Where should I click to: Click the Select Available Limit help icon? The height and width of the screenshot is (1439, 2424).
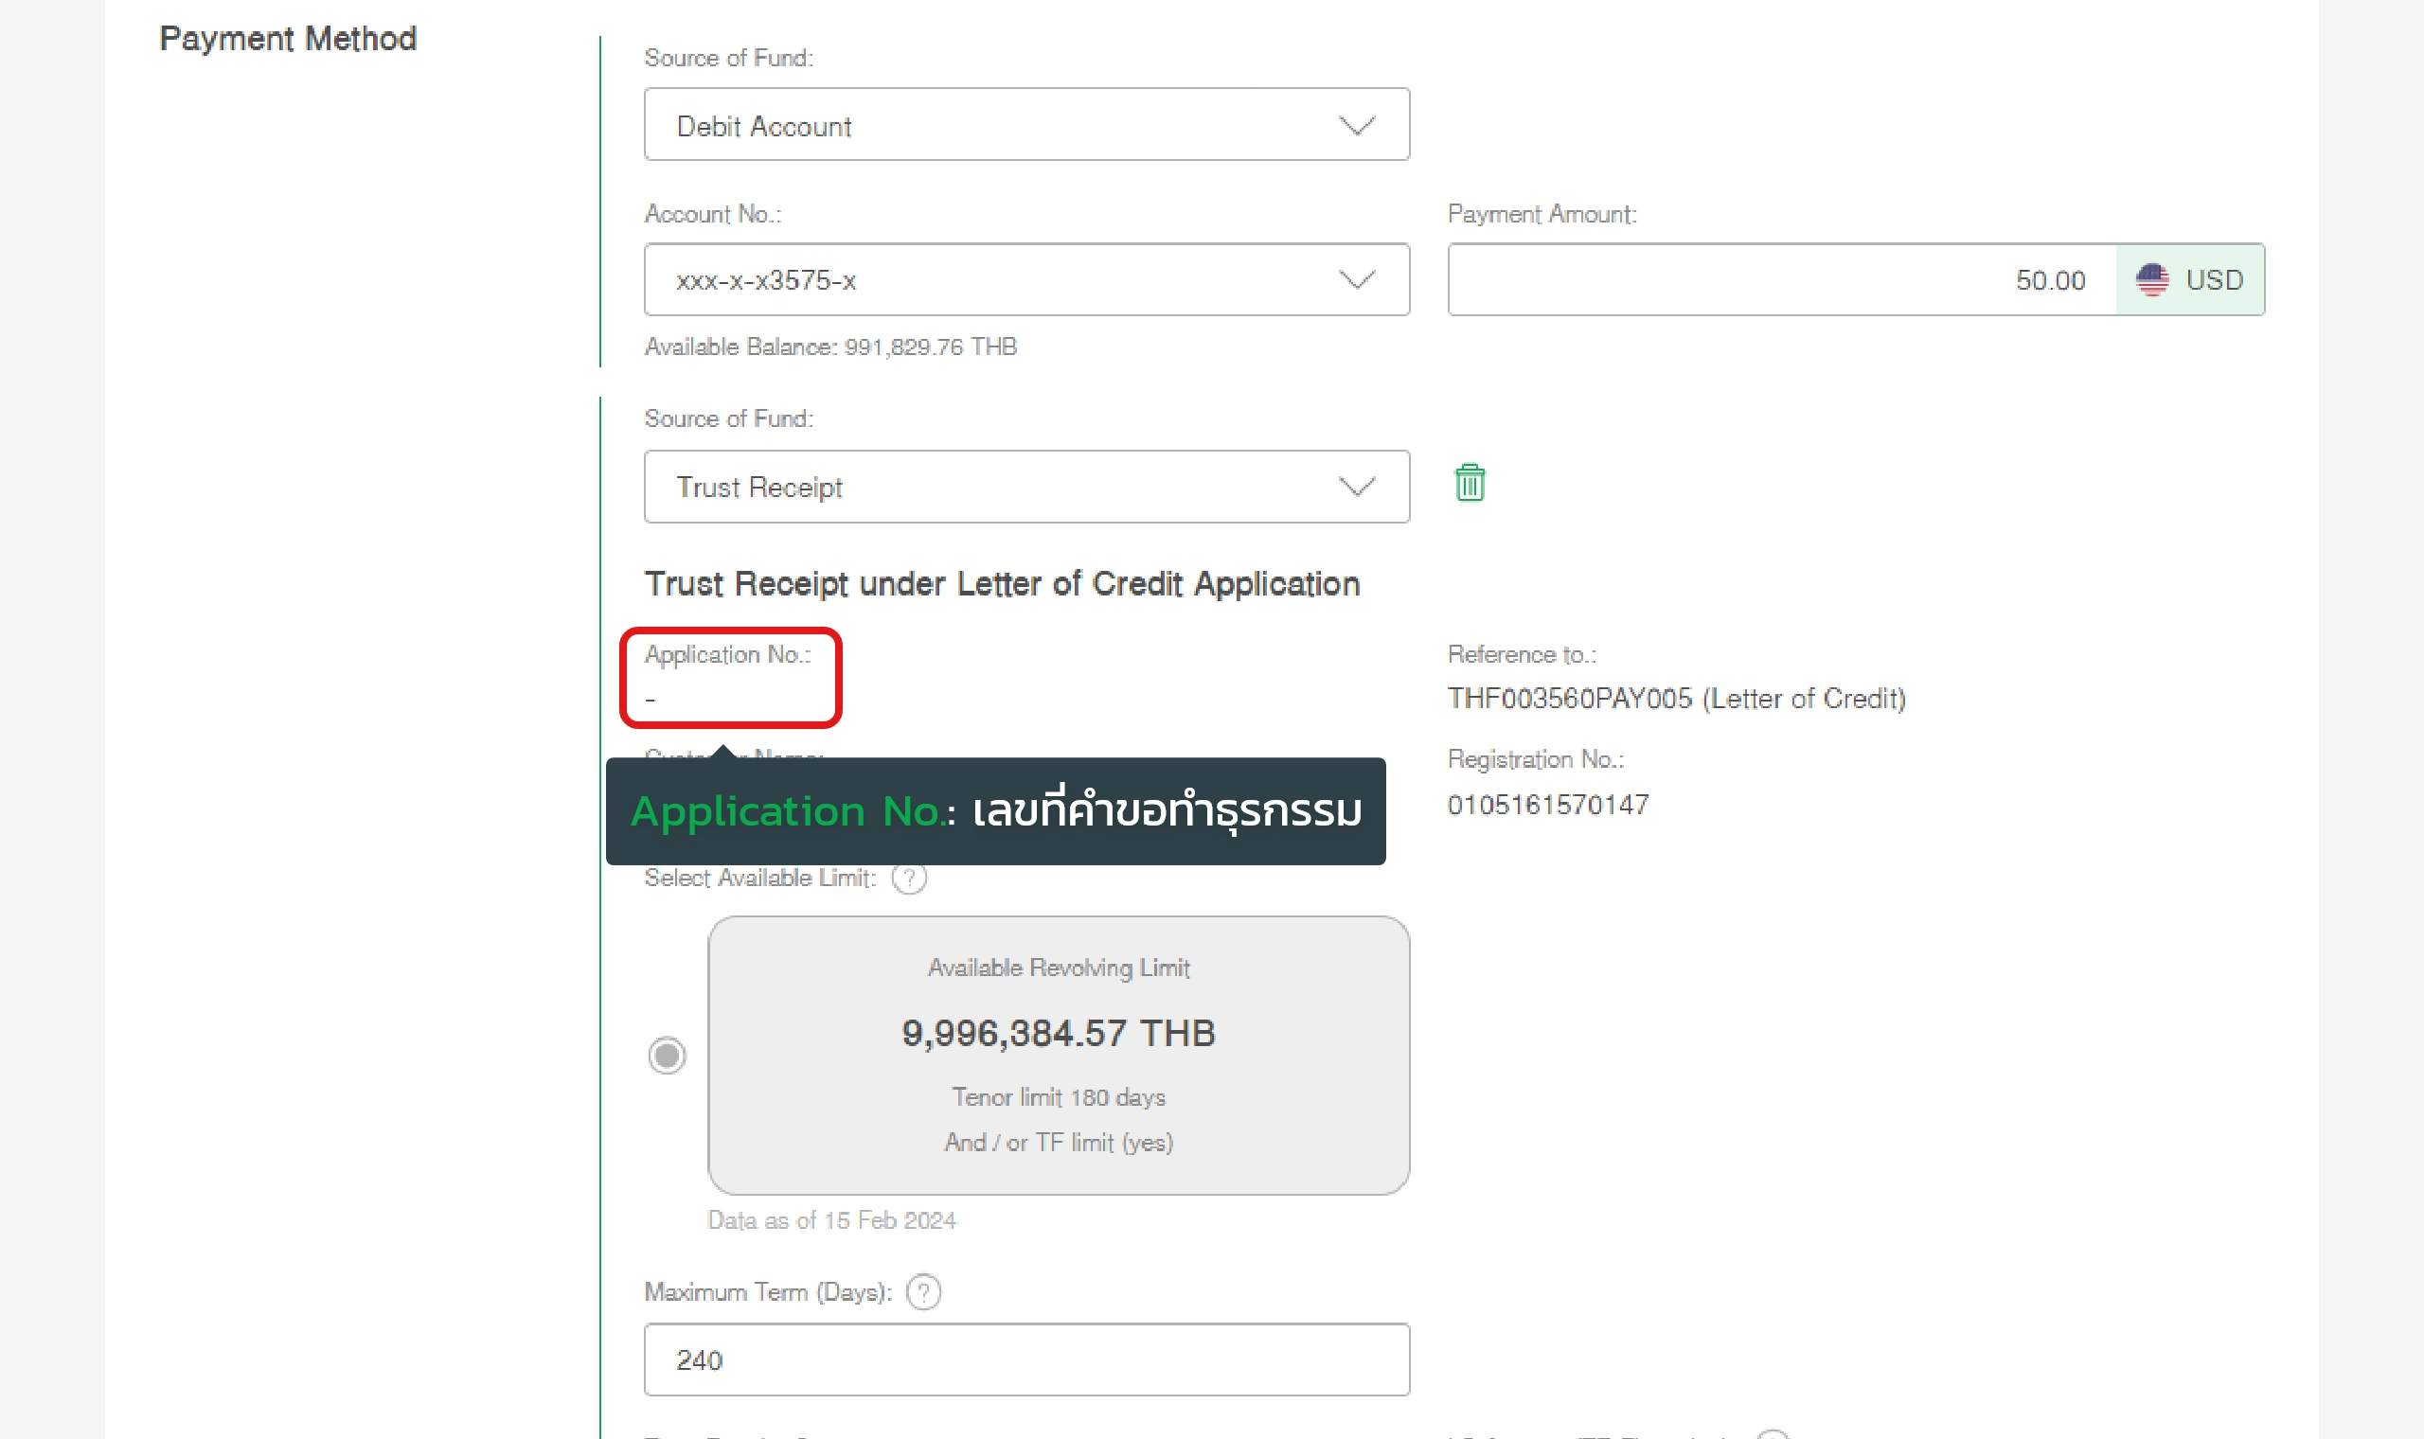pyautogui.click(x=908, y=878)
